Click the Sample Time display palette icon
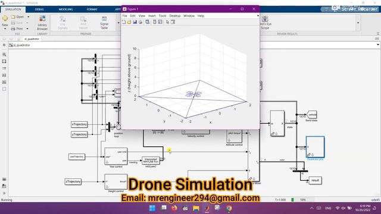The height and width of the screenshot is (214, 381). (x=4, y=68)
